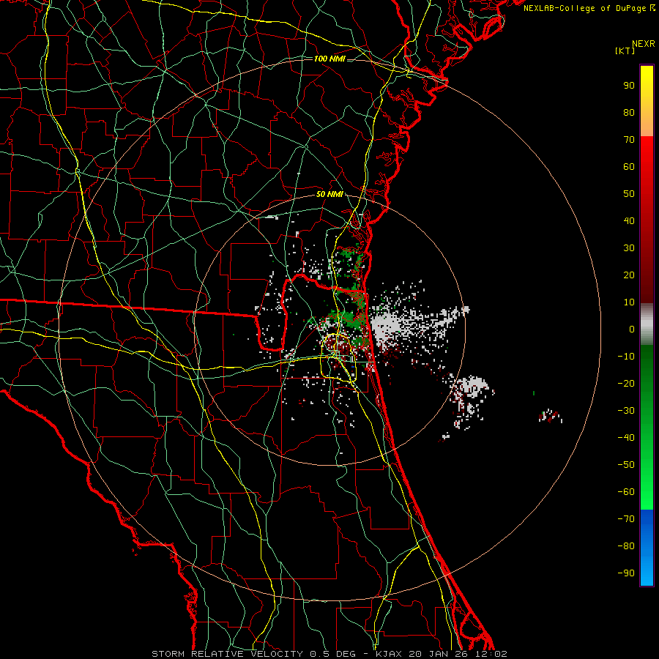Click the -30 label on the velocity scale
The image size is (659, 659).
[626, 411]
